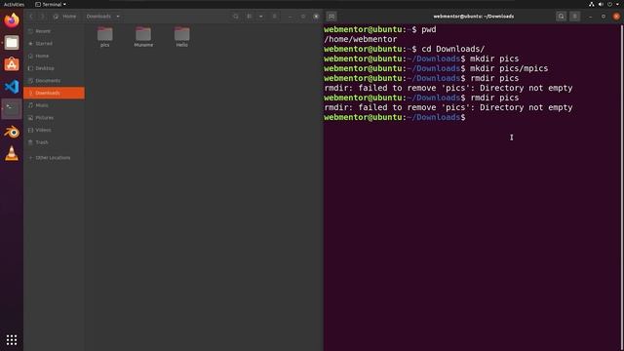The width and height of the screenshot is (624, 351).
Task: Click the volume icon in system tray
Action: [601, 4]
